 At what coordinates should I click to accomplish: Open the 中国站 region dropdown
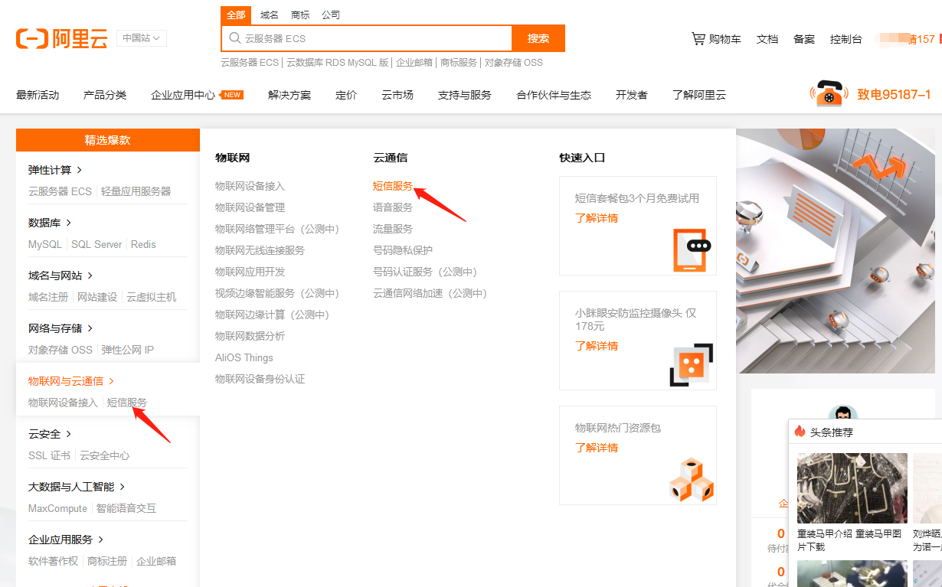(142, 38)
